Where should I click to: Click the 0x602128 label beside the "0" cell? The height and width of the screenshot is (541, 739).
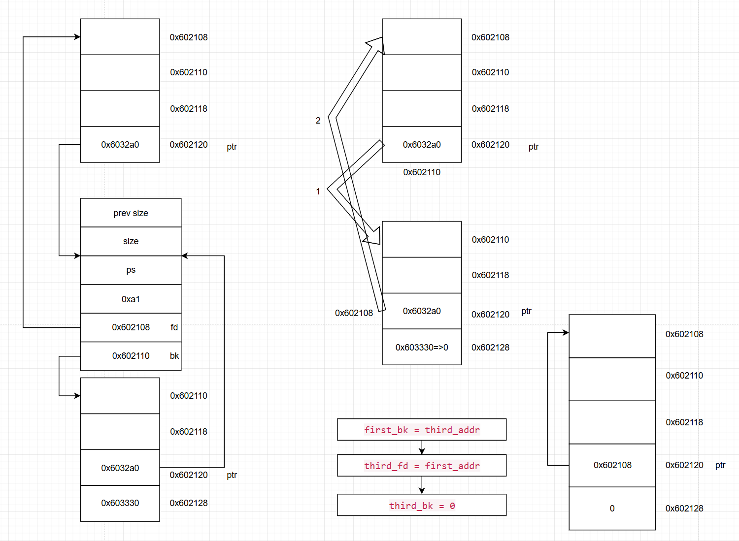[x=684, y=509]
